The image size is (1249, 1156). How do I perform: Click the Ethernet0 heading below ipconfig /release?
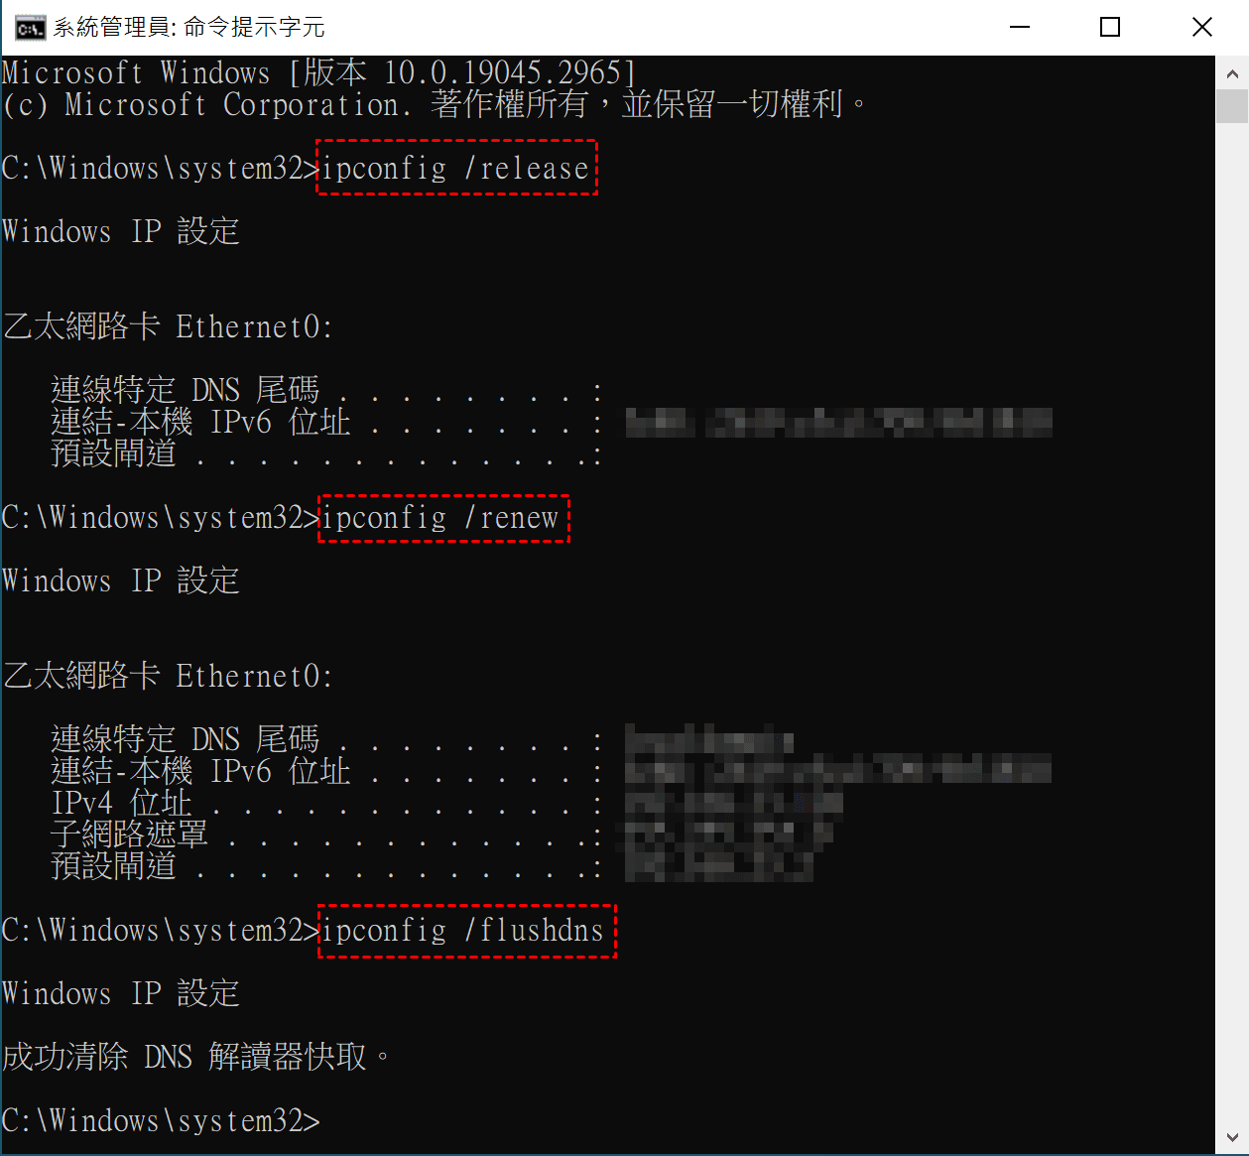click(168, 326)
